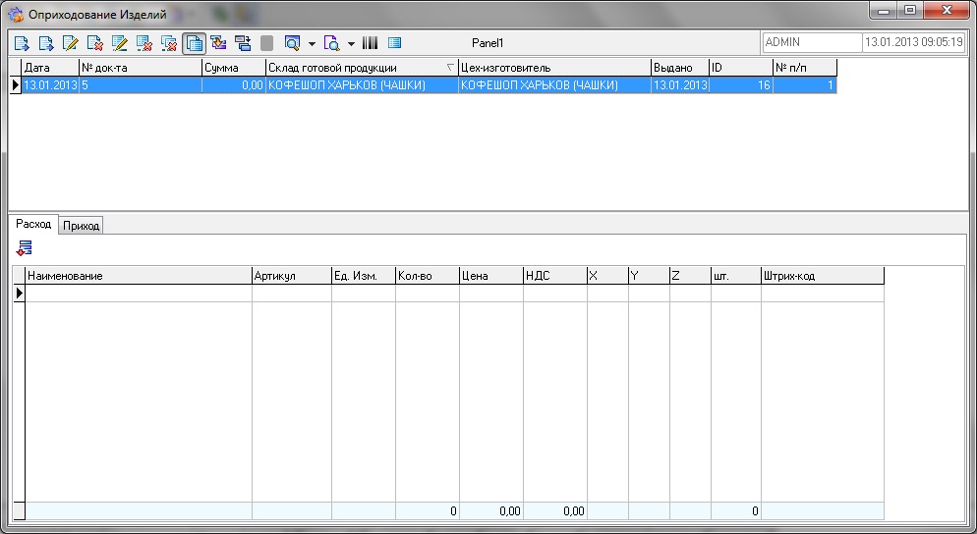977x534 pixels.
Task: Click the barcode icon in toolbar
Action: (x=371, y=43)
